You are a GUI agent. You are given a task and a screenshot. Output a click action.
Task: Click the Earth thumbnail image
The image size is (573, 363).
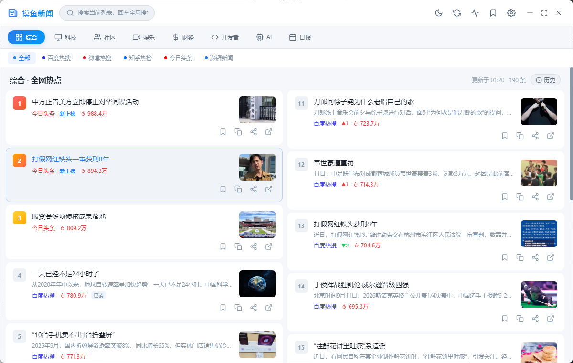coord(257,284)
